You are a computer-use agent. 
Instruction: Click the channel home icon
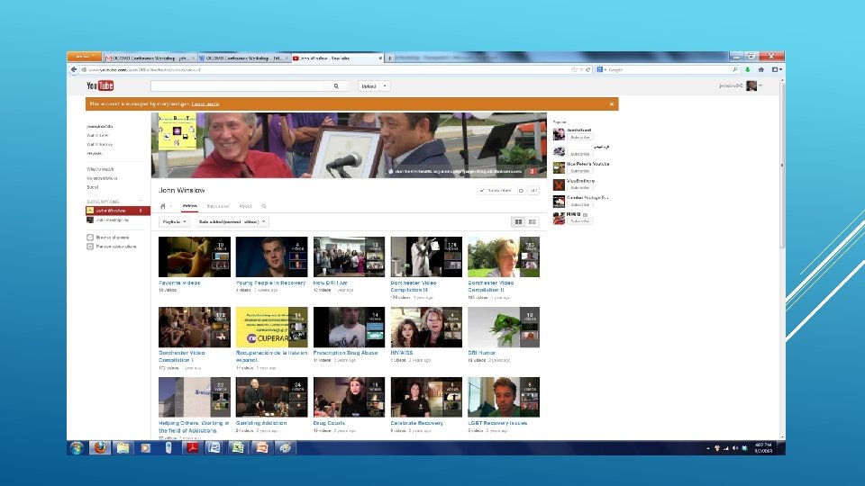click(x=163, y=206)
